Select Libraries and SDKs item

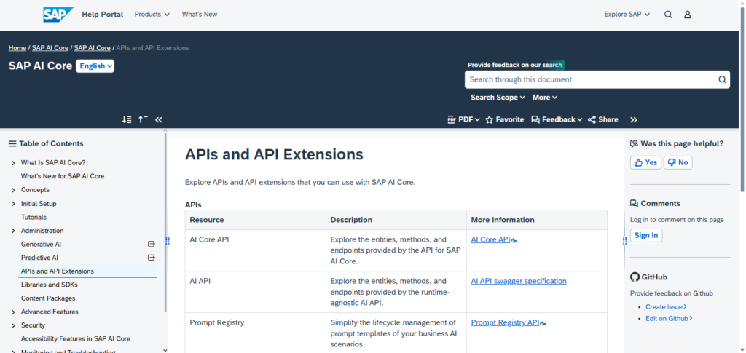(x=49, y=285)
